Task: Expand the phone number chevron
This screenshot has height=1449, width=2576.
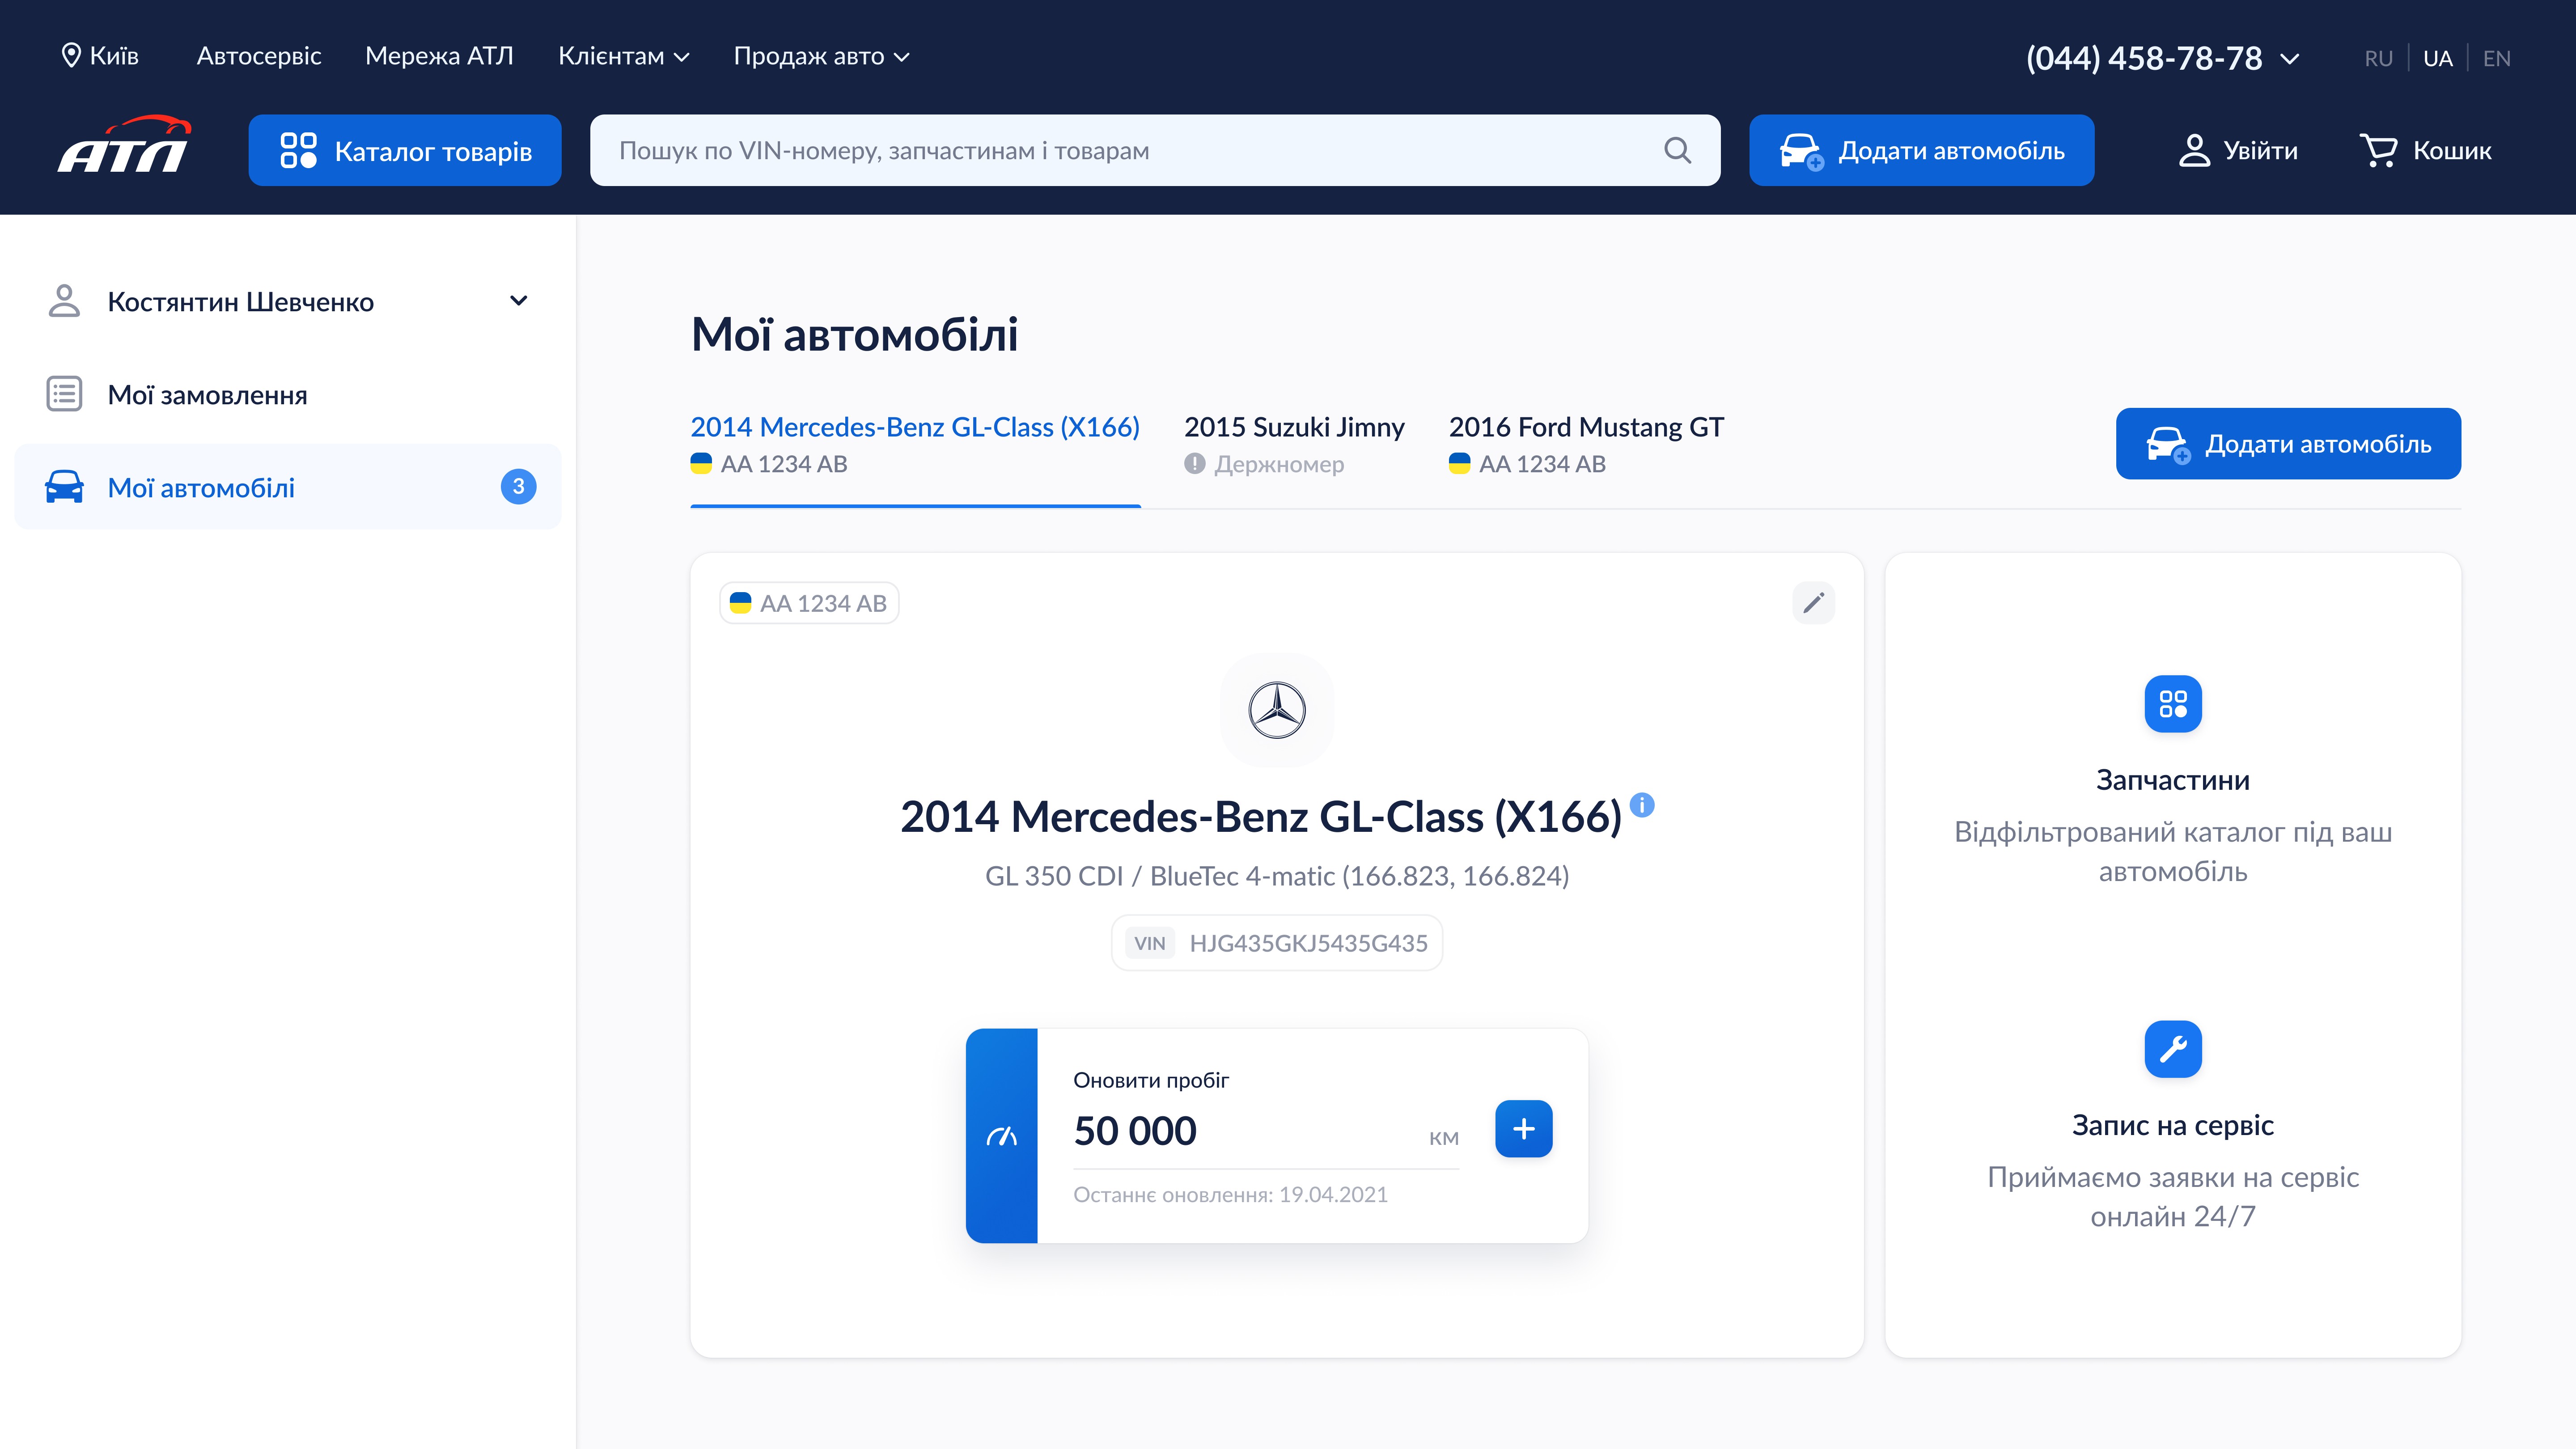Action: 2289,59
